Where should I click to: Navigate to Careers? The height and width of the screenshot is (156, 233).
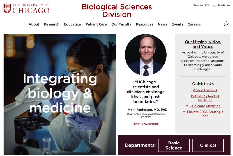tap(194, 24)
